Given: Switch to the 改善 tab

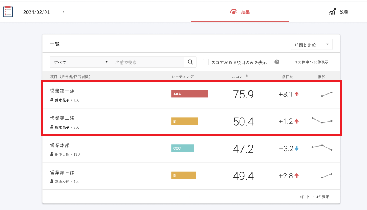Looking at the screenshot, I should tap(338, 12).
